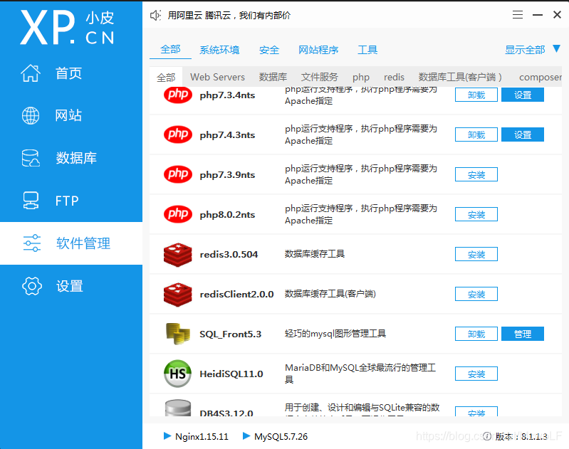Click the MySQL5.7.26 status label

pyautogui.click(x=281, y=436)
